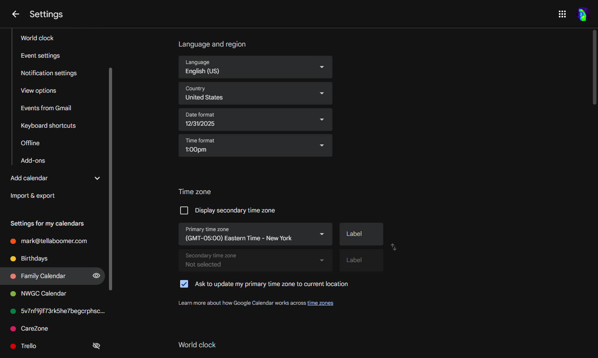Click the sidebar vertical scrollbar
598x358 pixels.
click(111, 179)
